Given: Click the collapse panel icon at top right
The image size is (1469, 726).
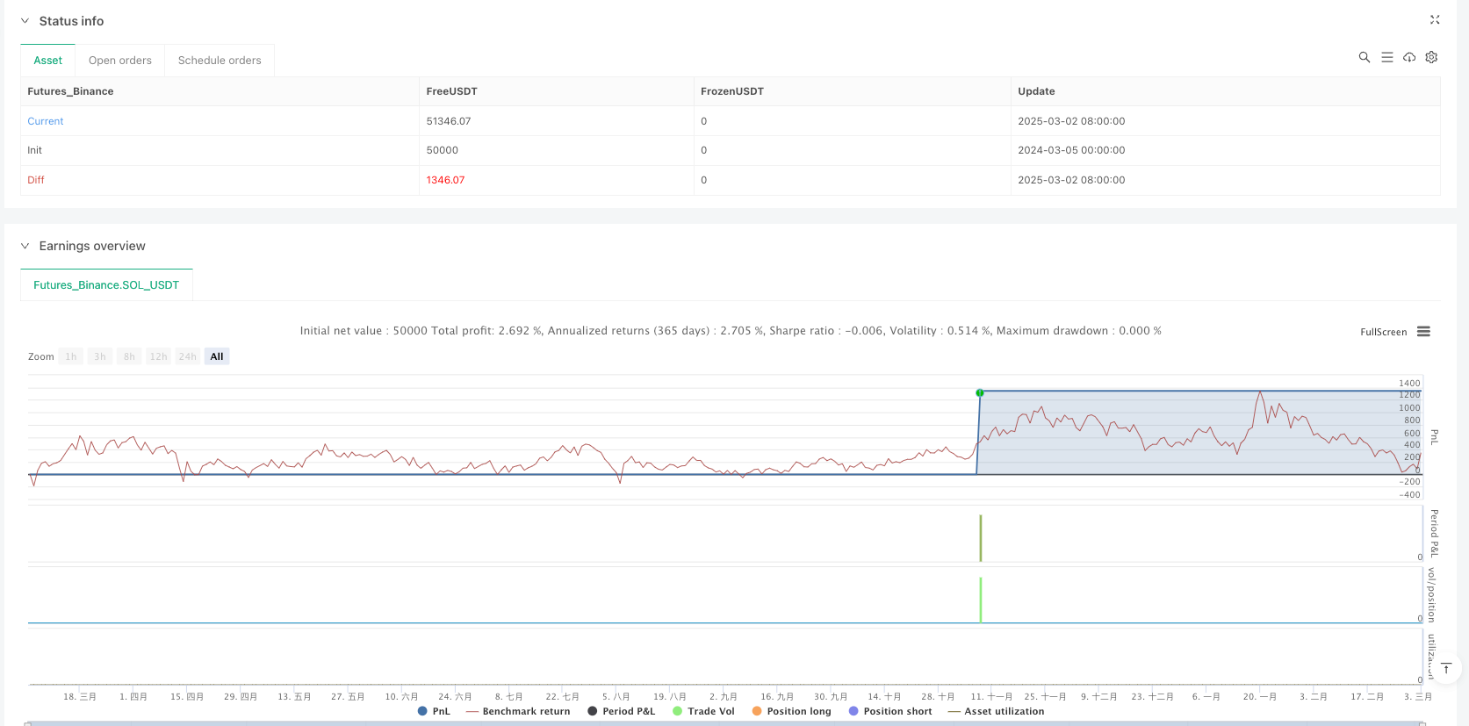Looking at the screenshot, I should [1435, 19].
